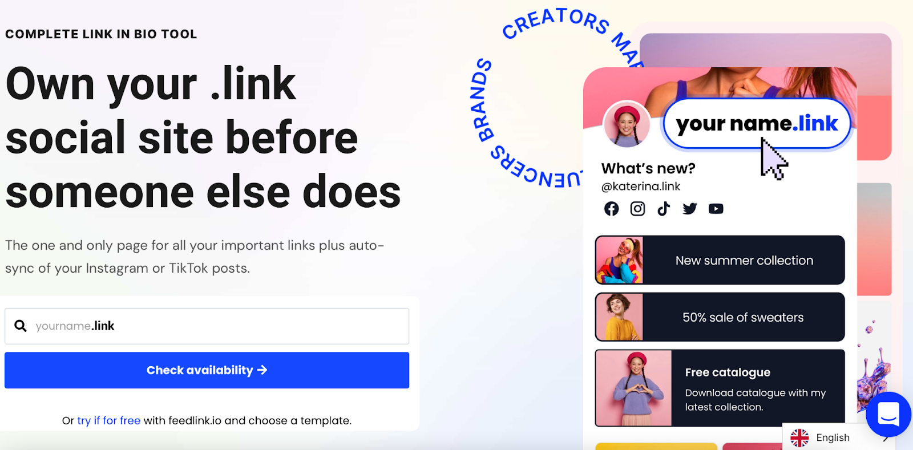Click the search magnifier icon in the input

pos(21,326)
